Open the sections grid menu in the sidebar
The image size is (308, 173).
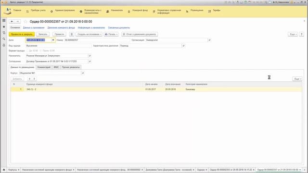pos(4,20)
